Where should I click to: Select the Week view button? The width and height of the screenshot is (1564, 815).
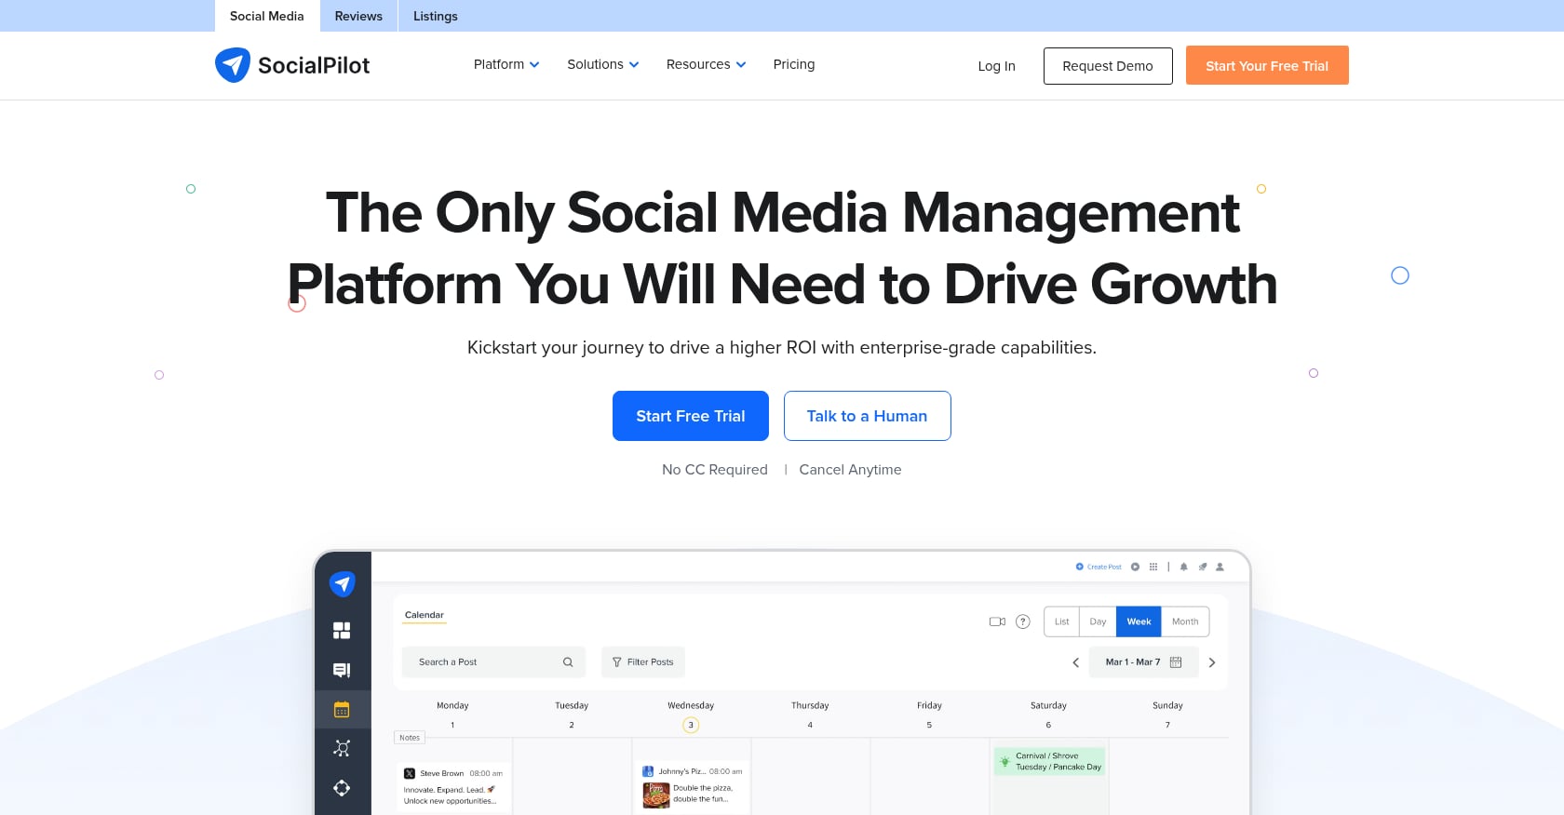pos(1139,621)
